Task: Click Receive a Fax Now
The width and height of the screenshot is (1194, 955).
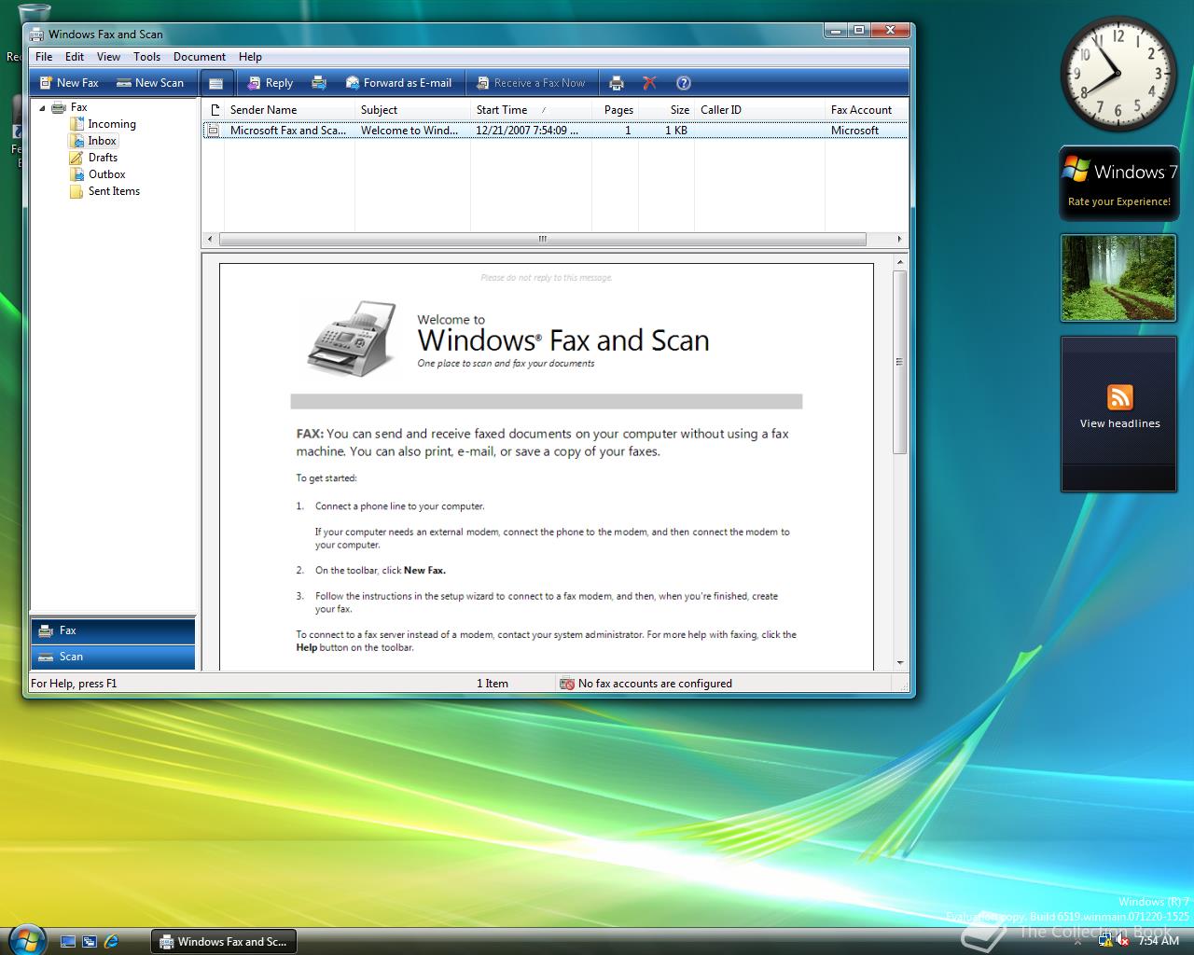Action: (531, 83)
